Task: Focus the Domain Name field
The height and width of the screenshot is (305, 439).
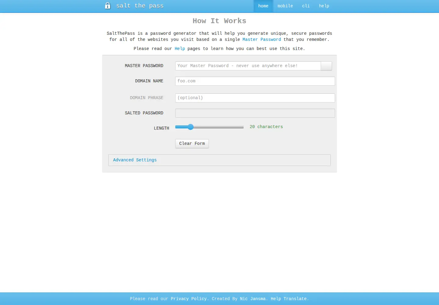Action: click(255, 81)
